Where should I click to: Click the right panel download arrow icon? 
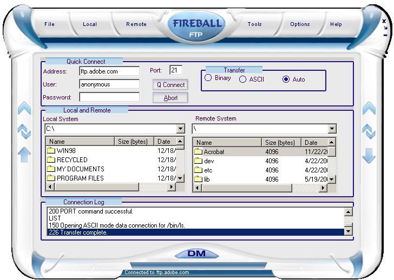pyautogui.click(x=369, y=156)
